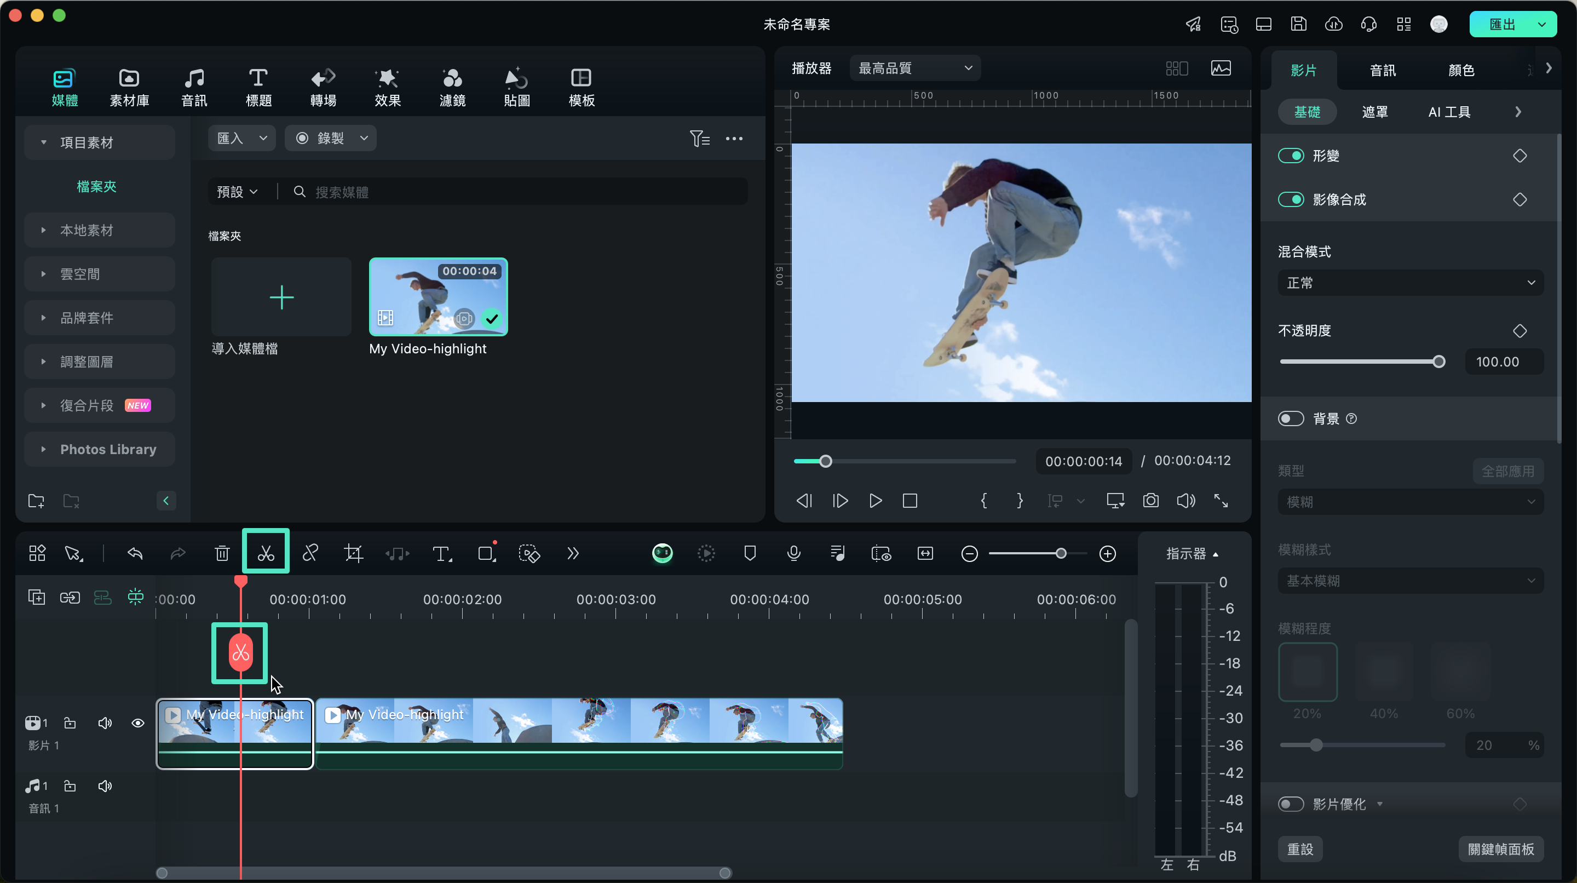The width and height of the screenshot is (1577, 883).
Task: Zoom out timeline with minus circle
Action: [969, 554]
